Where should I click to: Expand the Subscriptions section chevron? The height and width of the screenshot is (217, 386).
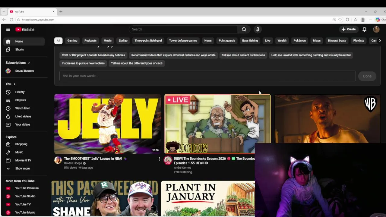(29, 63)
